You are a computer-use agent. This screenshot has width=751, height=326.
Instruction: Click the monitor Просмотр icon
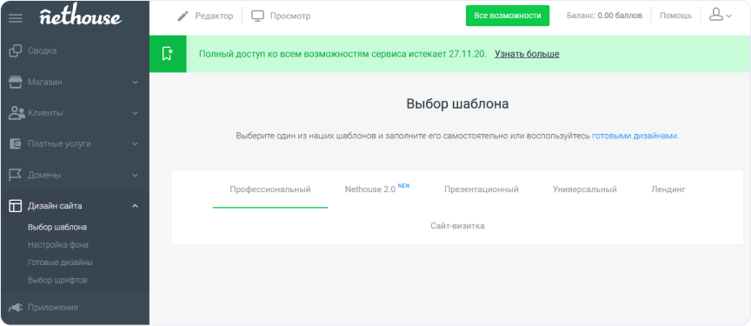[257, 17]
